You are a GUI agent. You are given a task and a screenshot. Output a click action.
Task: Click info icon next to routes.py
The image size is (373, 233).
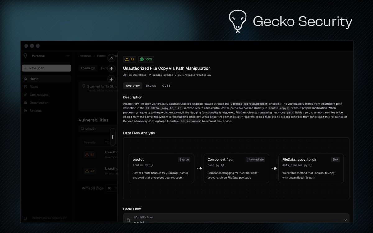coord(151,165)
